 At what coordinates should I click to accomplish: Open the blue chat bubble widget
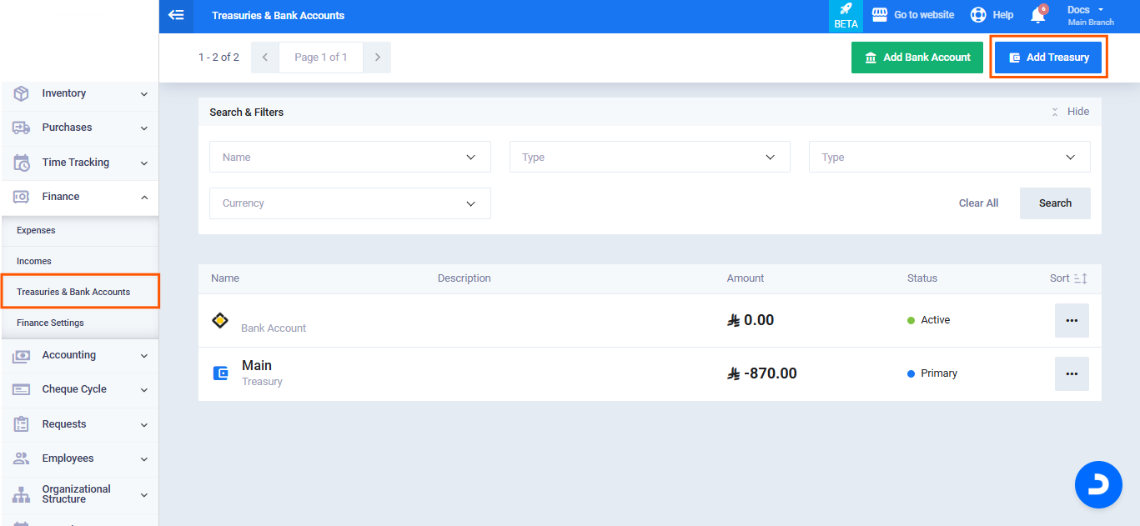point(1097,484)
